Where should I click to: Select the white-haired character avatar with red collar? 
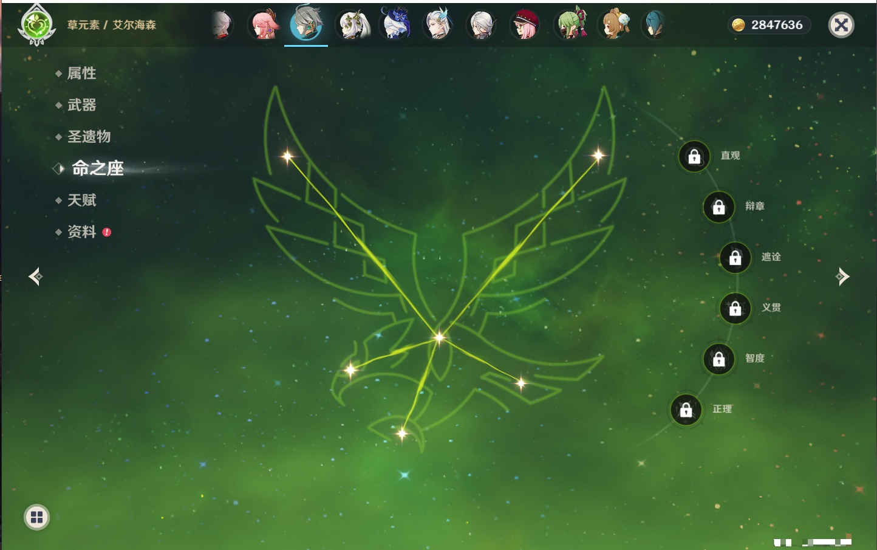tap(222, 25)
